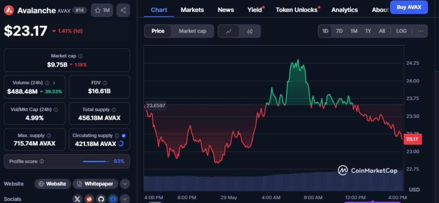Show info icon for Vol/Mkt Cap (24h)
Image resolution: width=439 pixels, height=203 pixels.
pyautogui.click(x=56, y=109)
